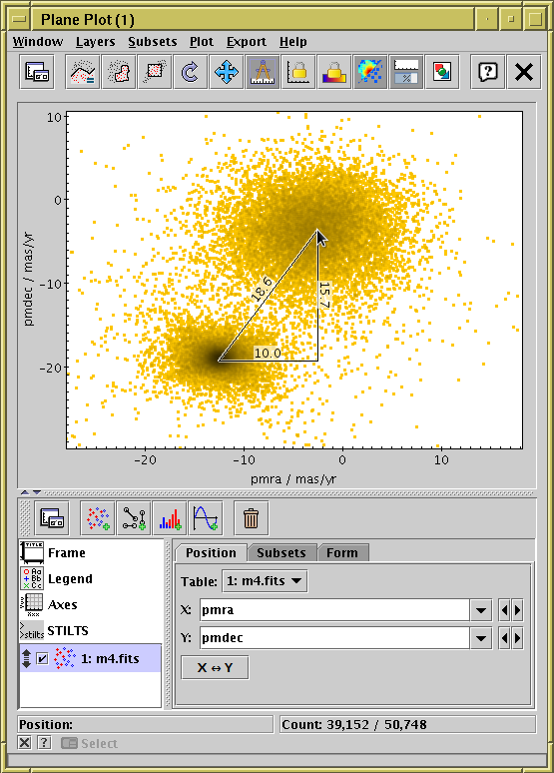Select the draw blob subset icon
554x773 pixels.
(119, 72)
